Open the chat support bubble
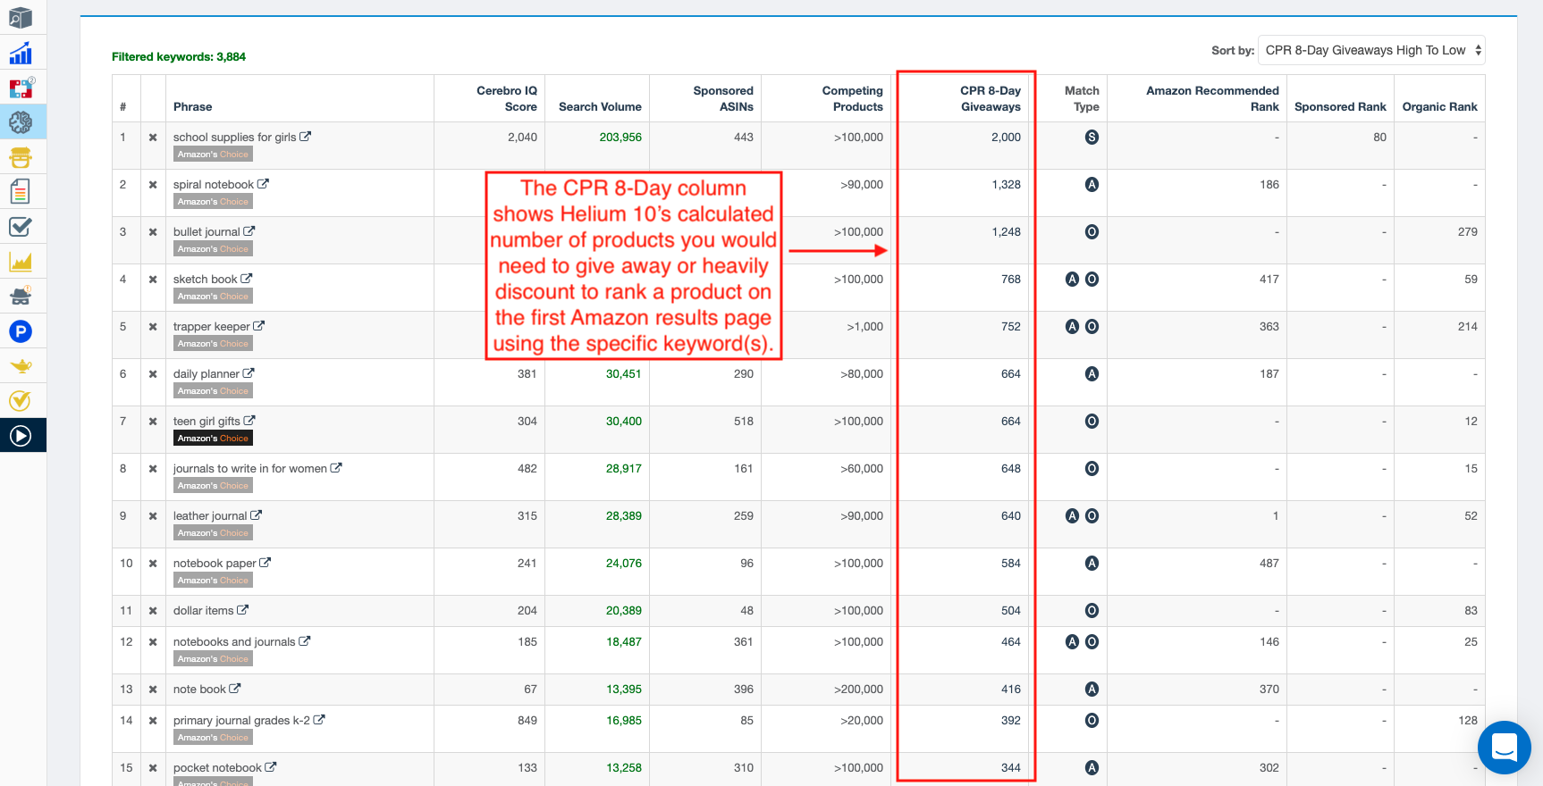This screenshot has height=786, width=1543. click(x=1504, y=747)
